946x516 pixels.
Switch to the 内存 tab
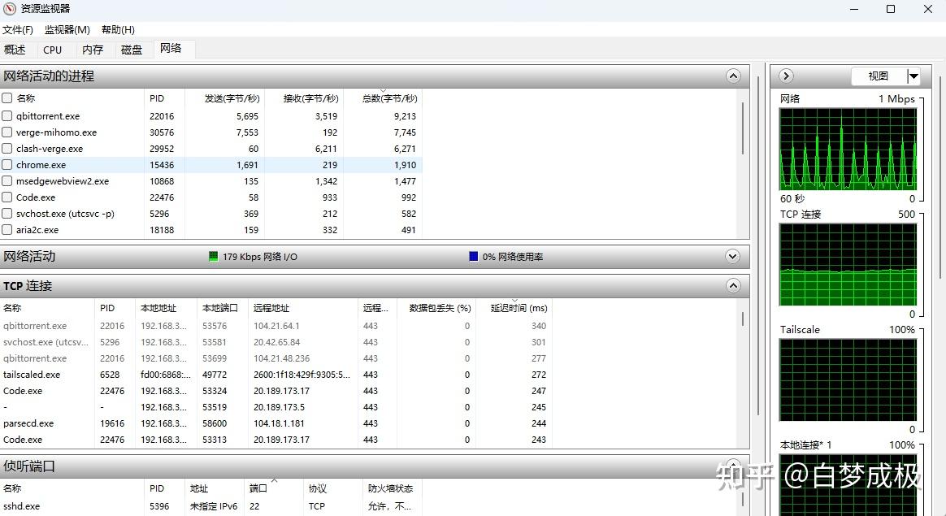coord(92,49)
